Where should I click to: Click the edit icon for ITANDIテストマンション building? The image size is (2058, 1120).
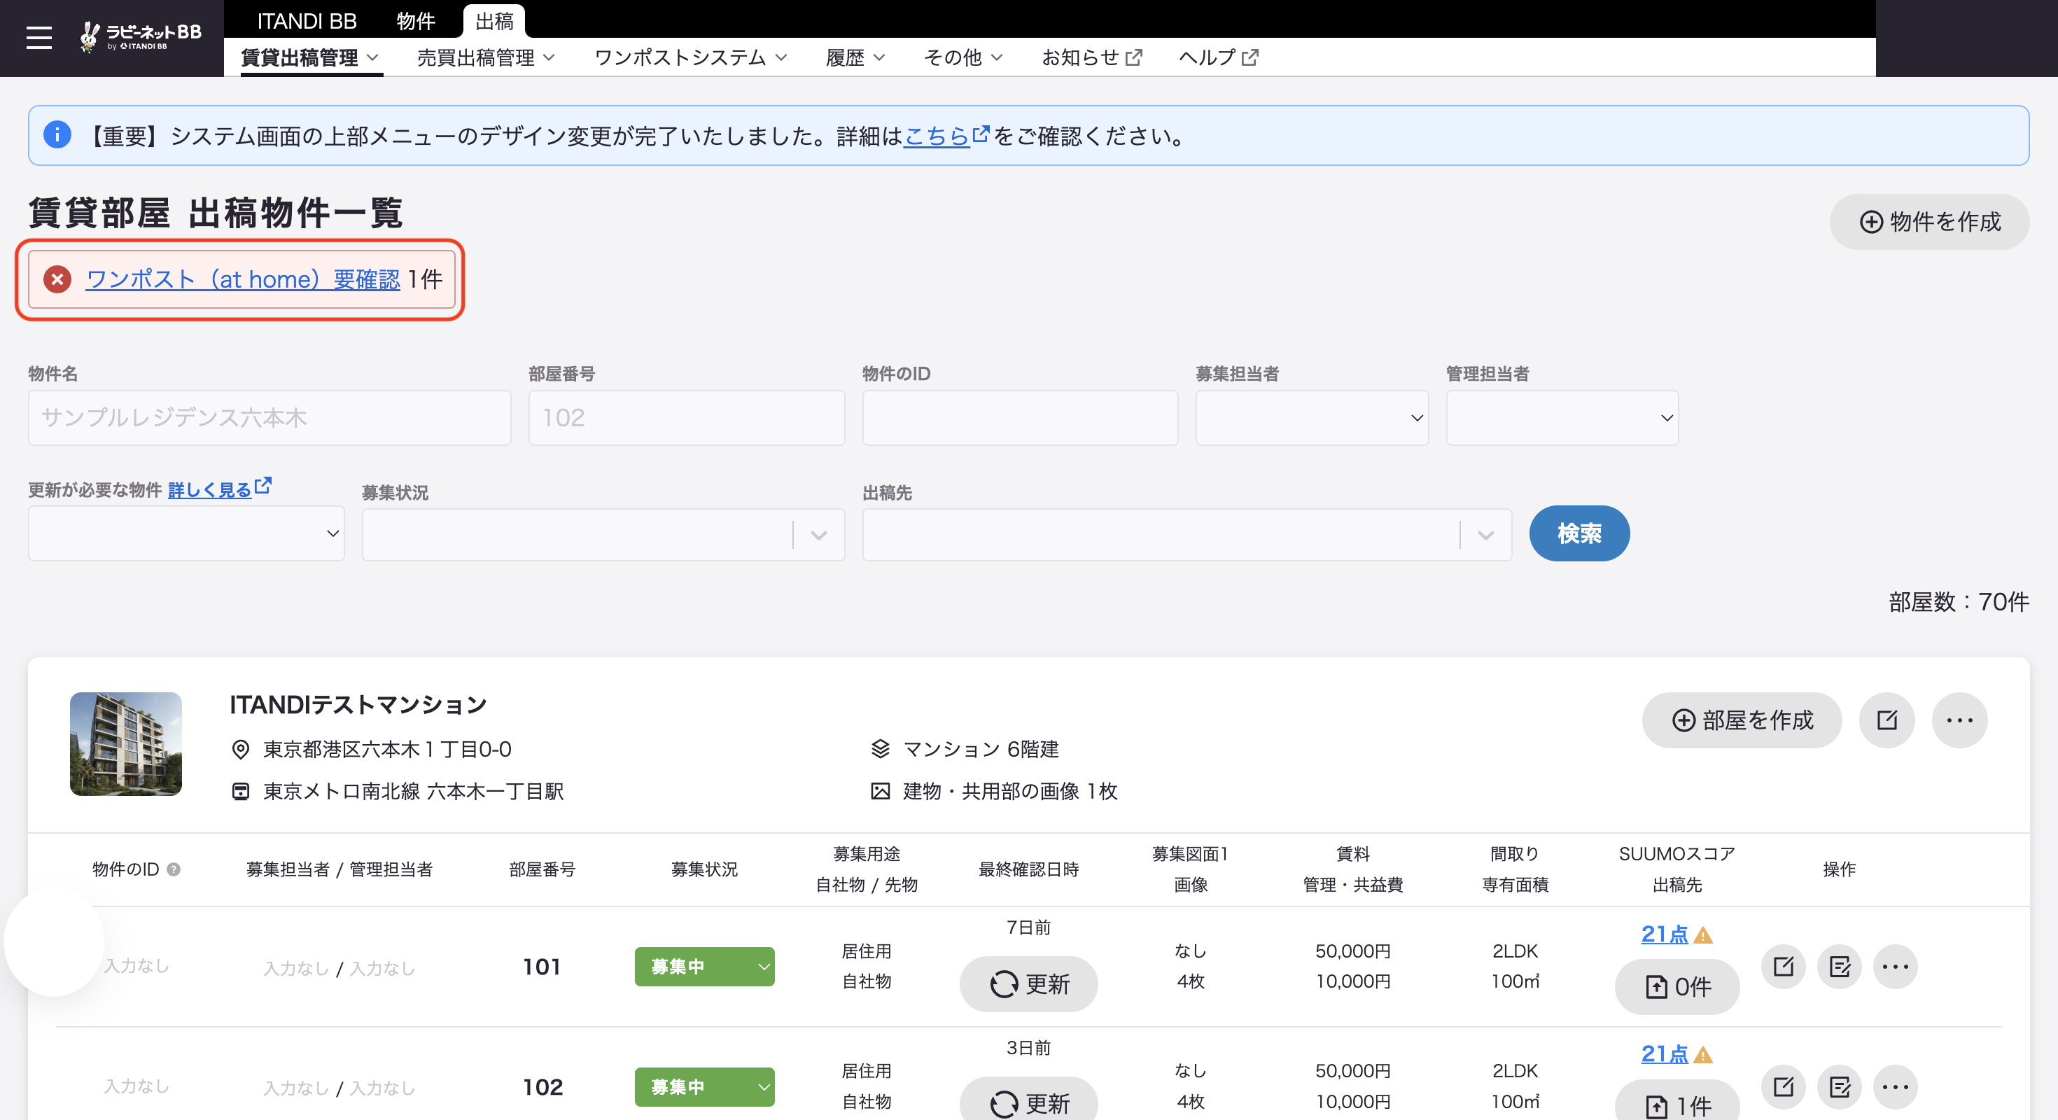(x=1886, y=720)
